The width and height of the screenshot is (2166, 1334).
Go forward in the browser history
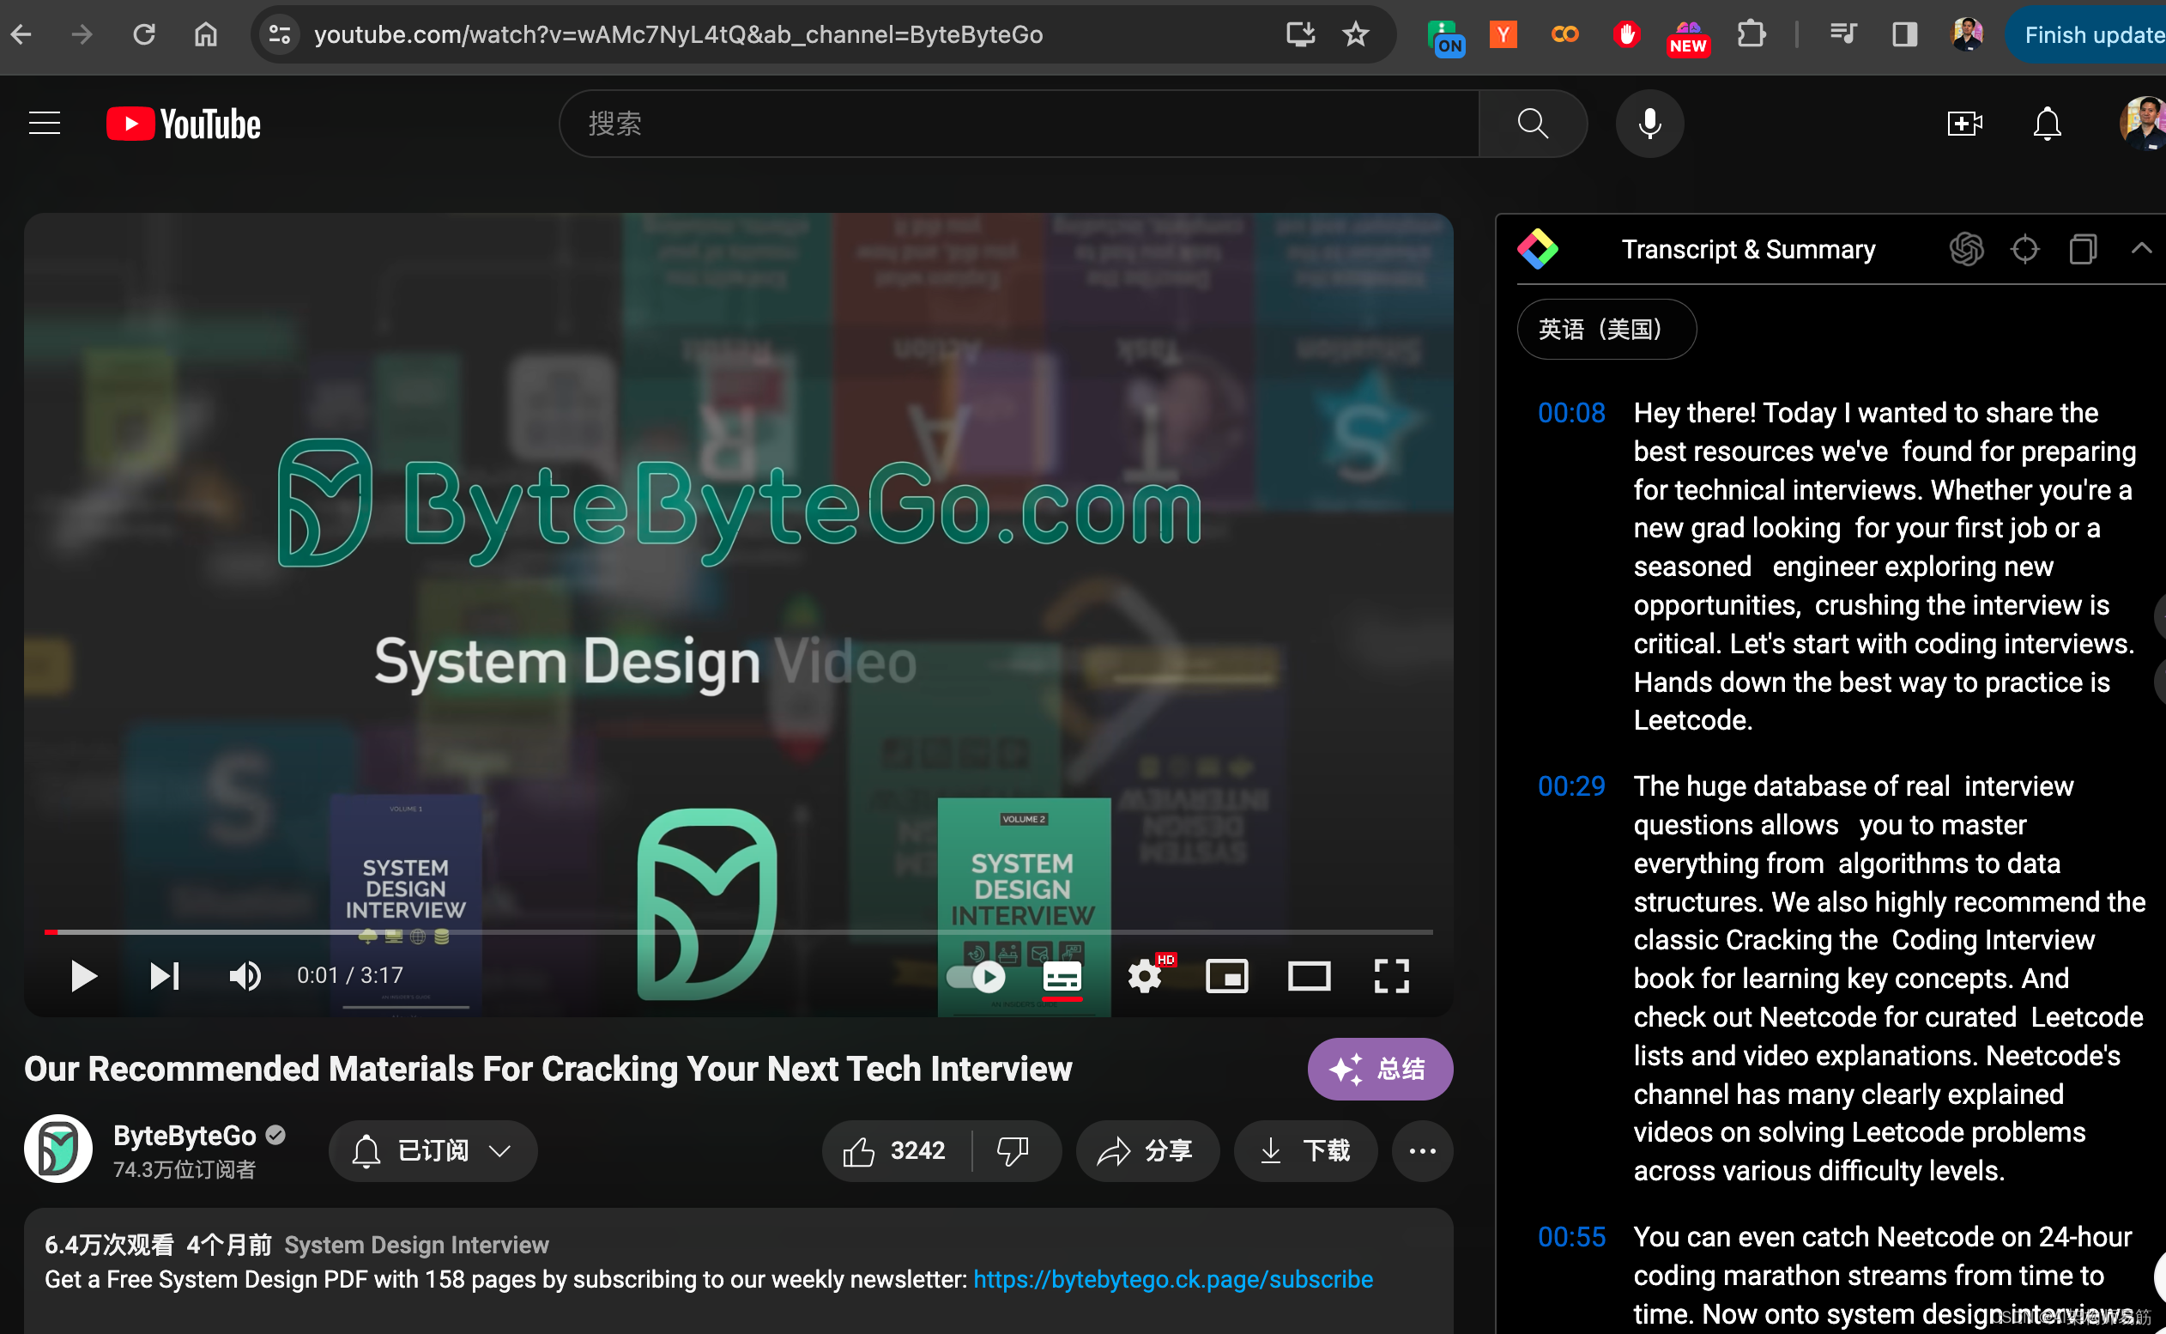pyautogui.click(x=82, y=34)
